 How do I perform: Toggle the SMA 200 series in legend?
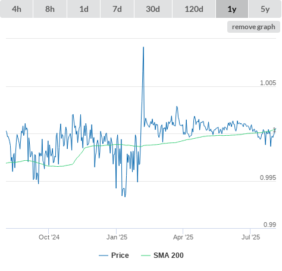[162, 256]
